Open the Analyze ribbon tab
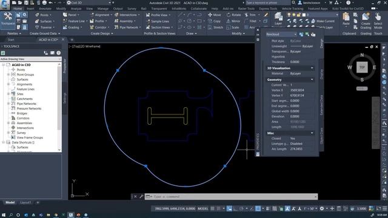Screen dimensions: 388x218 click(x=76, y=8)
